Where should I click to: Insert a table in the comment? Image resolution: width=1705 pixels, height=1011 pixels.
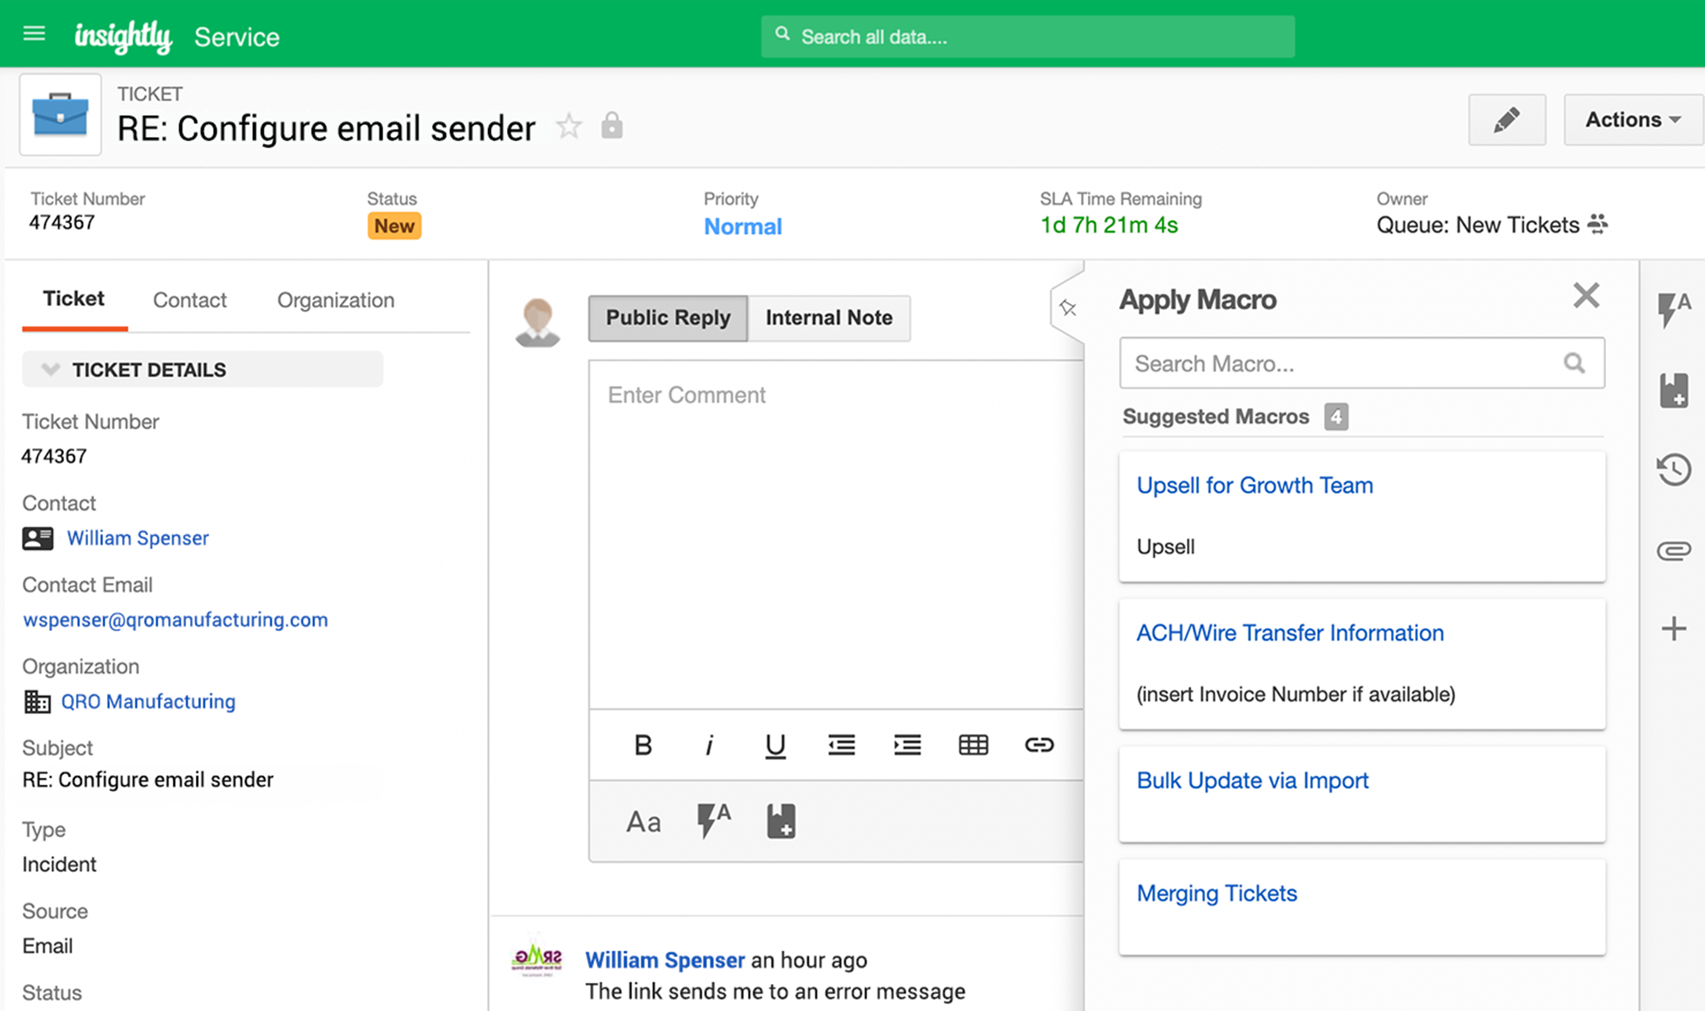point(973,745)
